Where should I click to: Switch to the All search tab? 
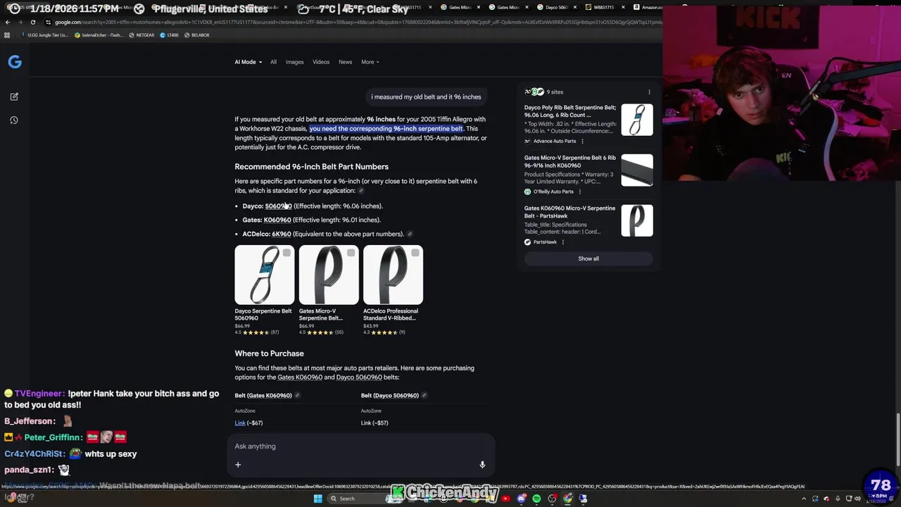tap(273, 62)
